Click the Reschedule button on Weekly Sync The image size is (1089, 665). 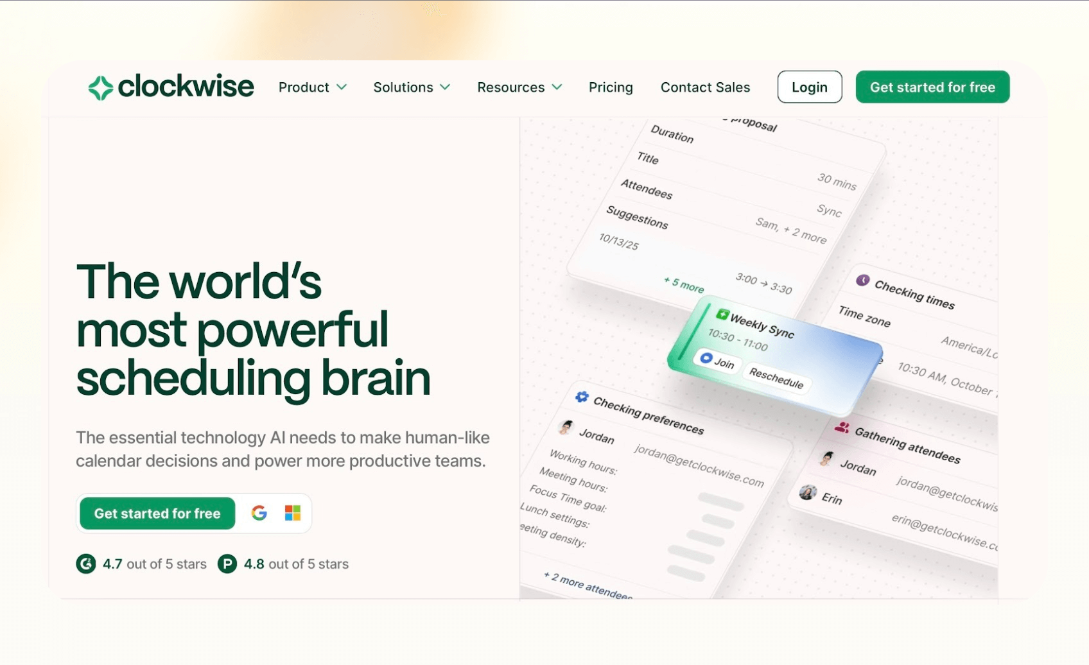click(776, 378)
